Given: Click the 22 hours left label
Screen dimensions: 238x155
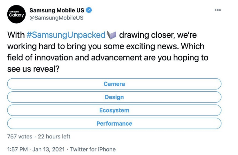Looking at the screenshot, I should click(x=54, y=136).
